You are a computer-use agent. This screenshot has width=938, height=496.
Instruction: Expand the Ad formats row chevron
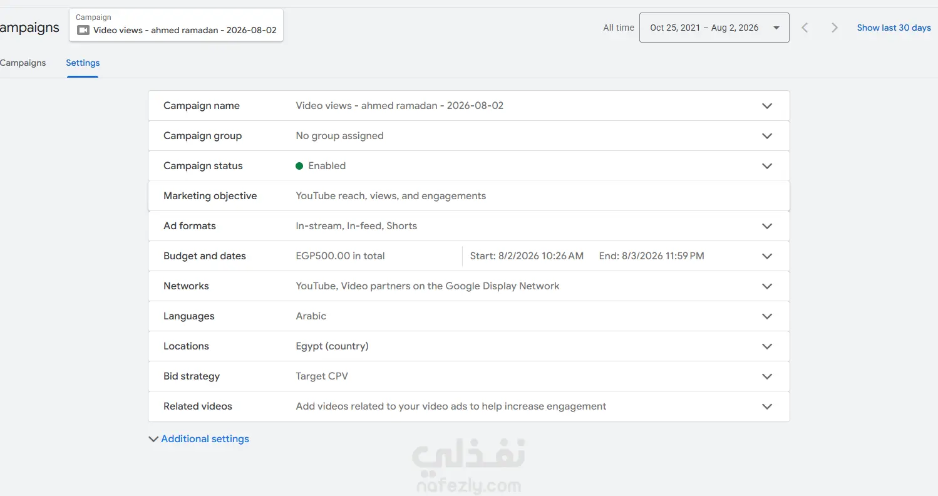(767, 226)
